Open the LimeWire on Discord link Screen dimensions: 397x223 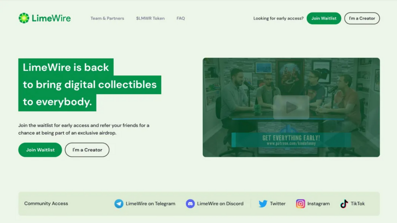220,204
